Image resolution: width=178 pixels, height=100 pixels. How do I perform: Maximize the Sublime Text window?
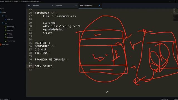tap(175, 1)
